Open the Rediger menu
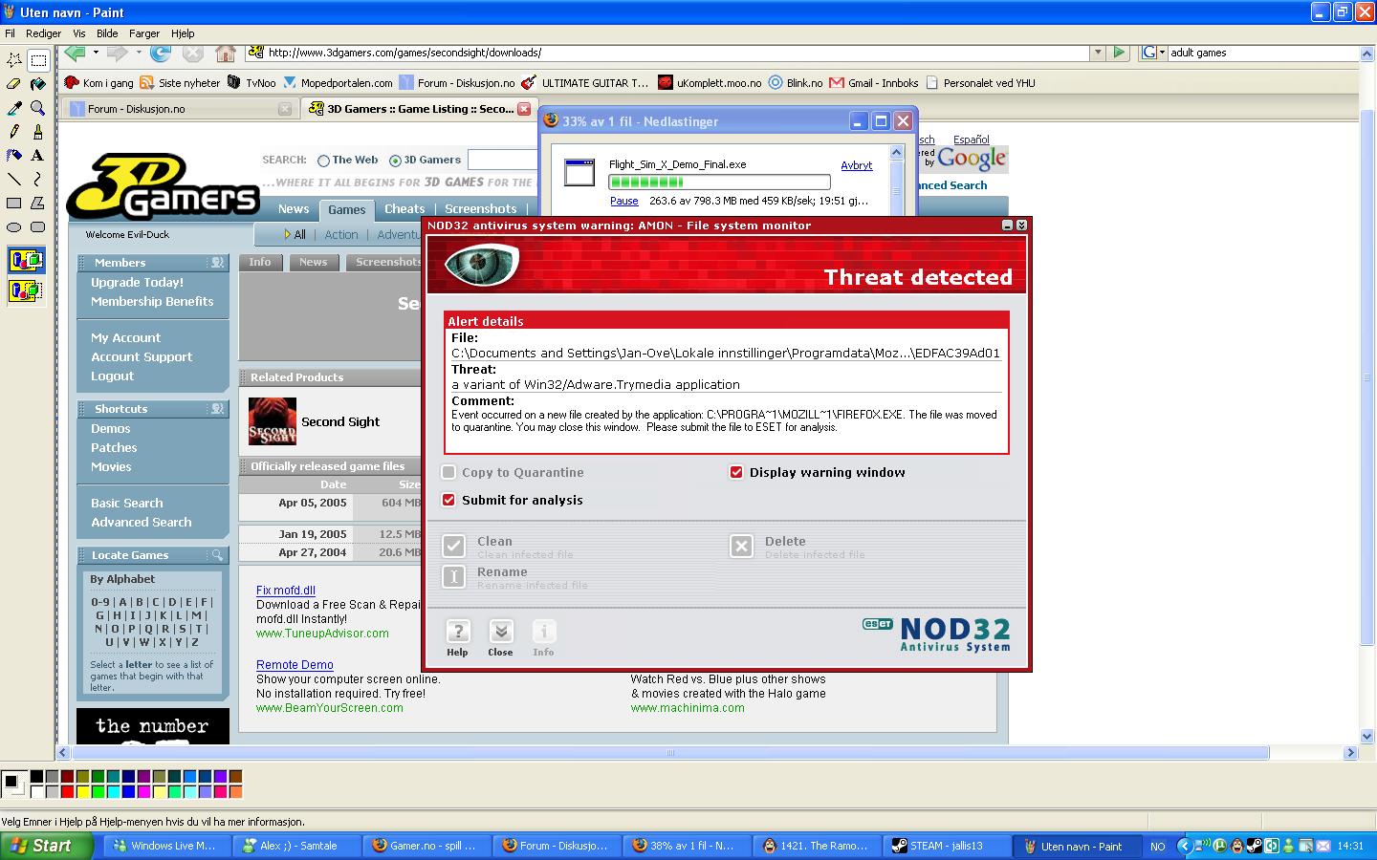 [43, 33]
